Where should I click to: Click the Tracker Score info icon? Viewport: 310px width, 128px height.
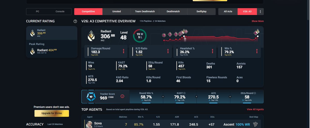coord(122,96)
